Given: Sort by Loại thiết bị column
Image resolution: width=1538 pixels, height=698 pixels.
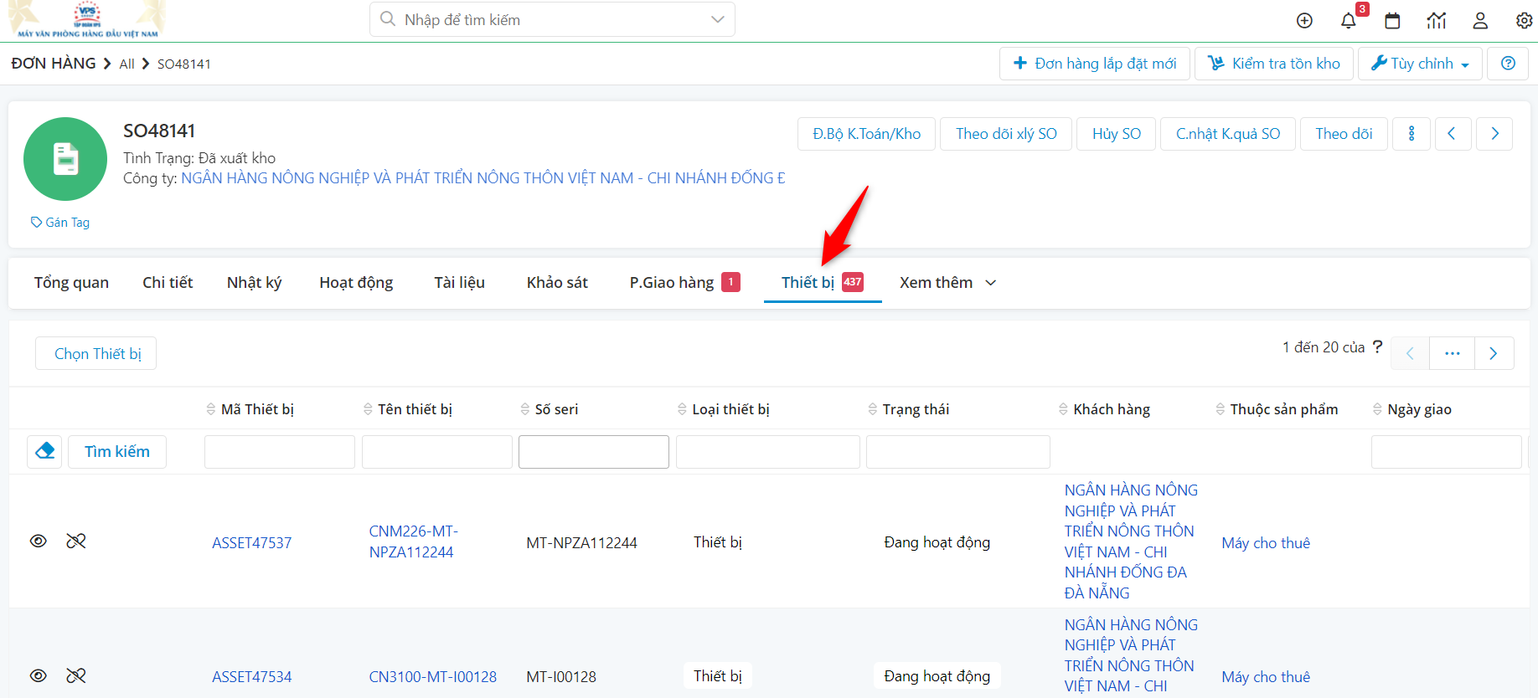Looking at the screenshot, I should (724, 409).
